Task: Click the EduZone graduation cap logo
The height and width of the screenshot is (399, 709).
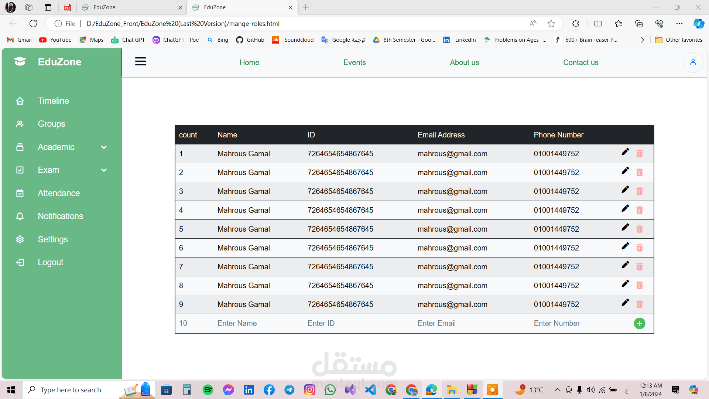Action: pyautogui.click(x=20, y=61)
